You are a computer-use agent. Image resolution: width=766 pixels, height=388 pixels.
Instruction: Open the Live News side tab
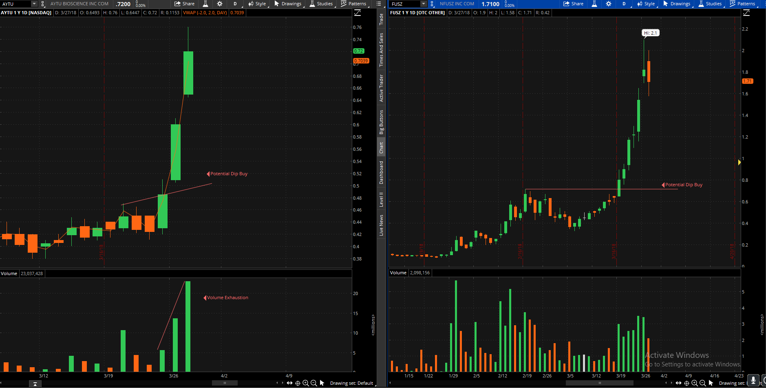(x=381, y=225)
